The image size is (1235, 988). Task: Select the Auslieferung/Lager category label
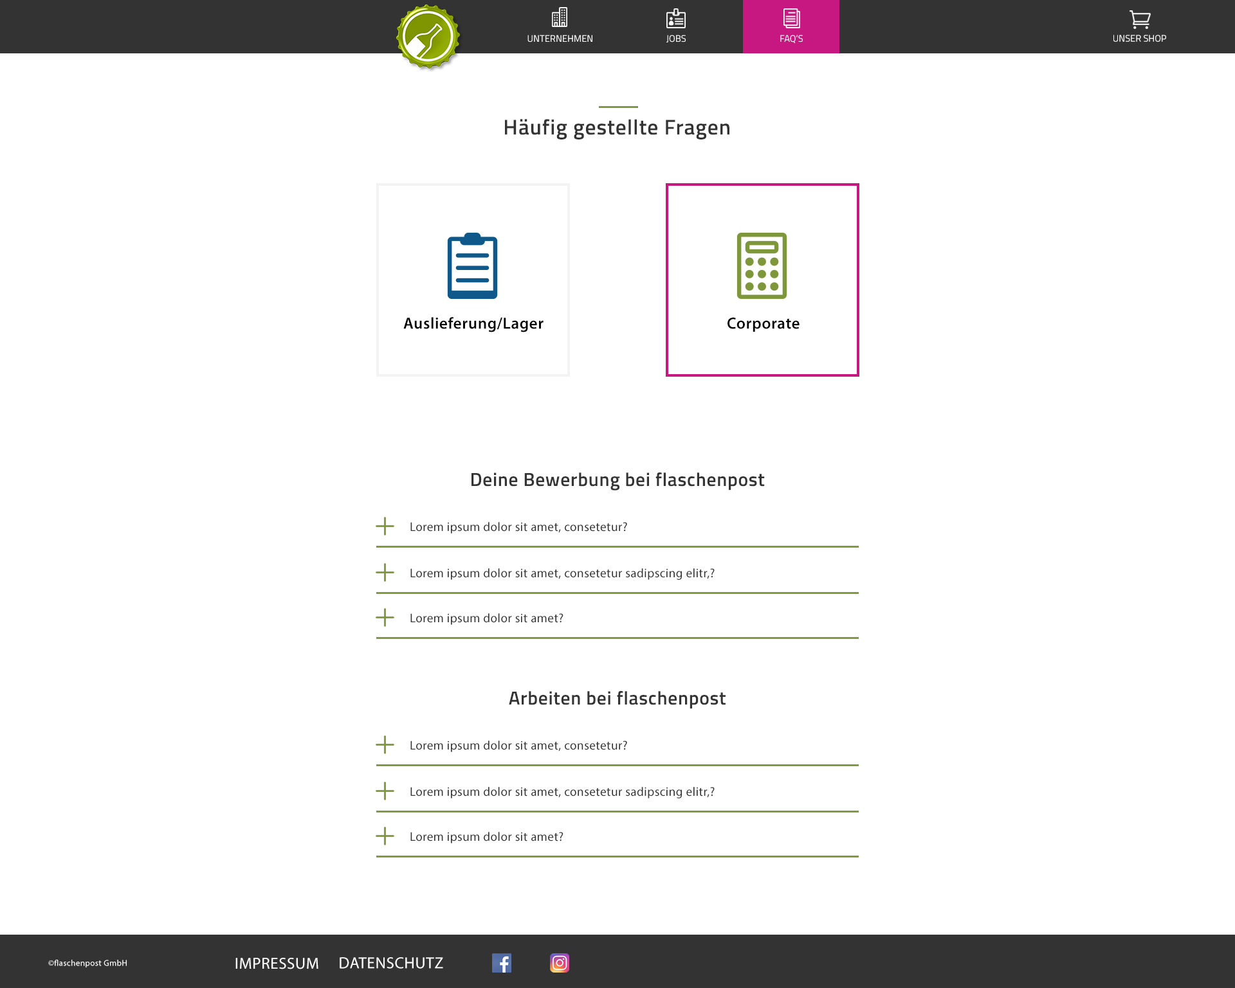tap(473, 323)
